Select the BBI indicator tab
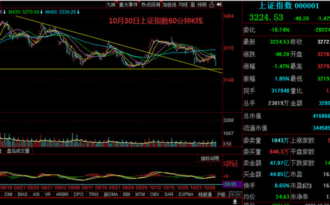 [126, 194]
